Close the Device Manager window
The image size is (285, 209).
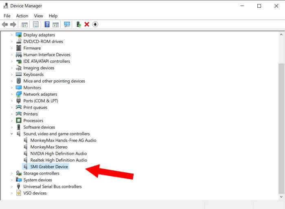[276, 6]
